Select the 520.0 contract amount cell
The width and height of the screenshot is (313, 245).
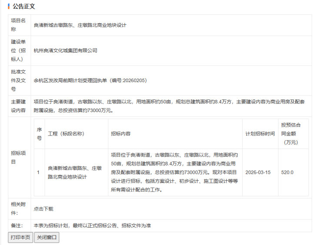coord(287,172)
